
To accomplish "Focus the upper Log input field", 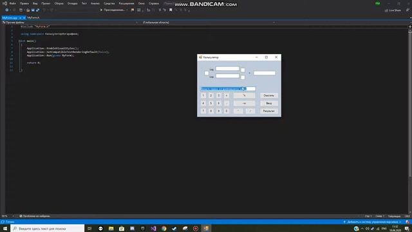I will 227,69.
